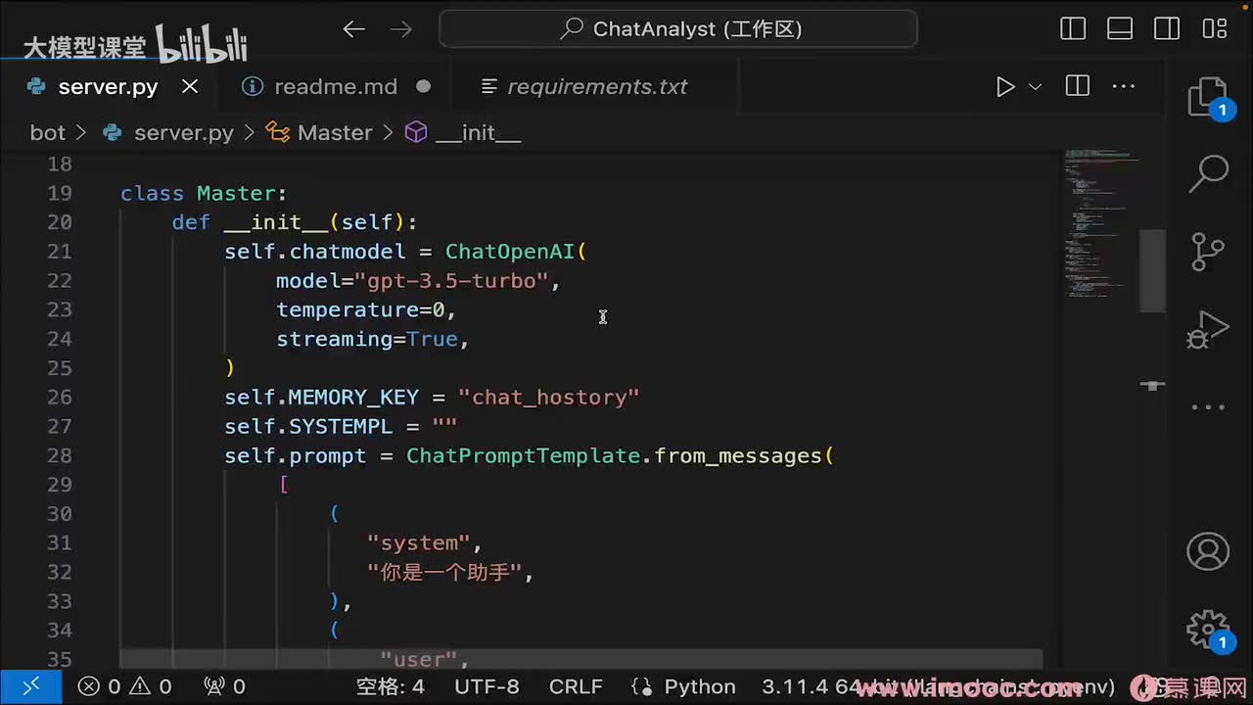
Task: Open the Run and Debug view
Action: tap(1209, 329)
